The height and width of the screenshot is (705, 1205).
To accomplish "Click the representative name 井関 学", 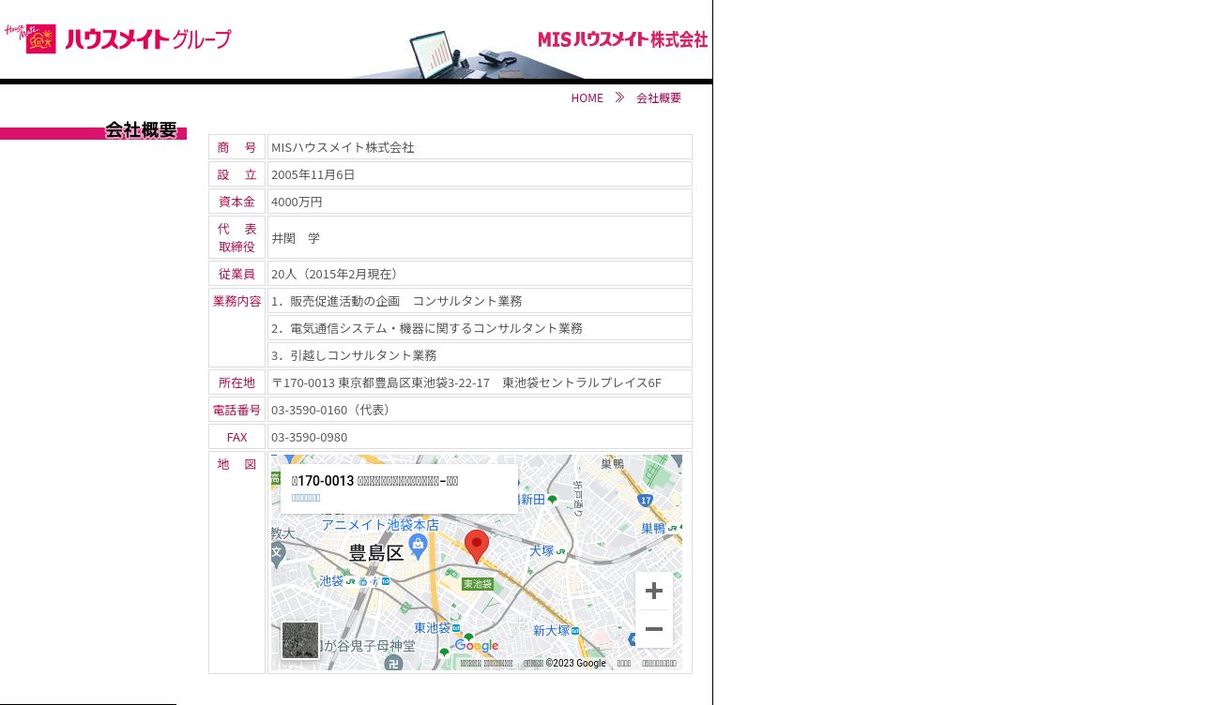I will point(296,238).
